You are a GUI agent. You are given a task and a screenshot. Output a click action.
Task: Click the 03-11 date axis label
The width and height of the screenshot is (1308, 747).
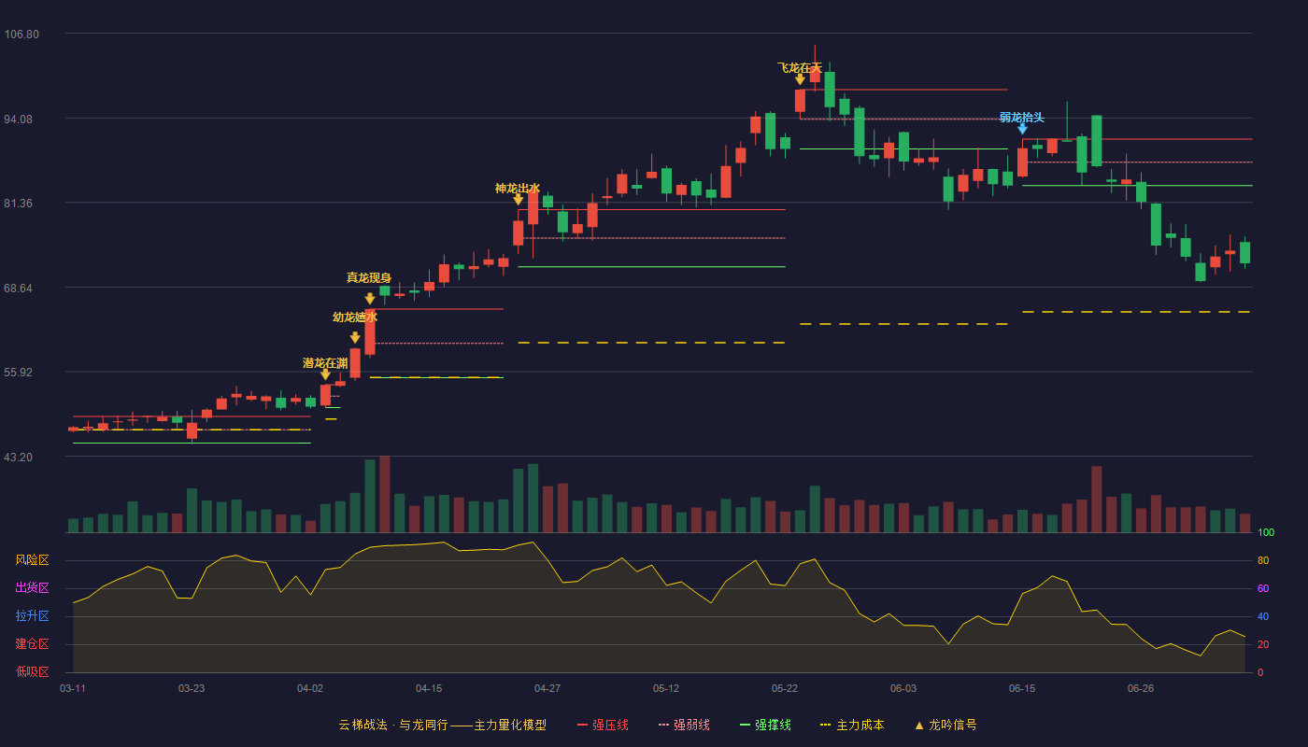[73, 688]
